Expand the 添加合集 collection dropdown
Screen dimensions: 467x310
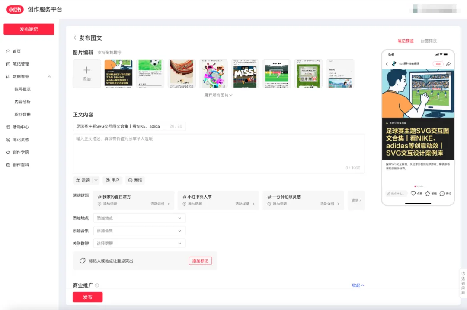139,231
